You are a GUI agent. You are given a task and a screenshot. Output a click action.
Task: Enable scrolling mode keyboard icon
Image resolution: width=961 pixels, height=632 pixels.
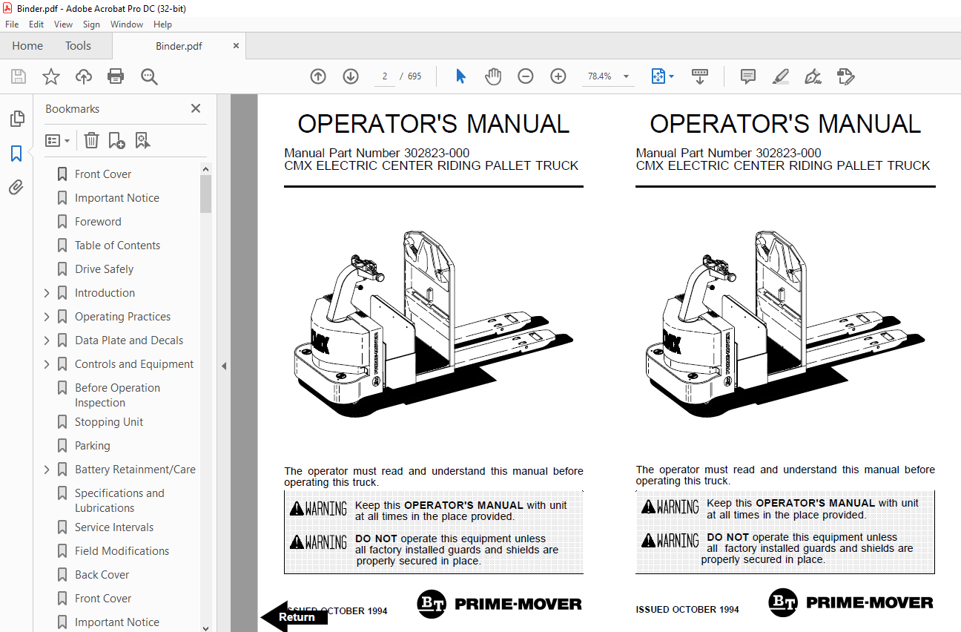(700, 76)
